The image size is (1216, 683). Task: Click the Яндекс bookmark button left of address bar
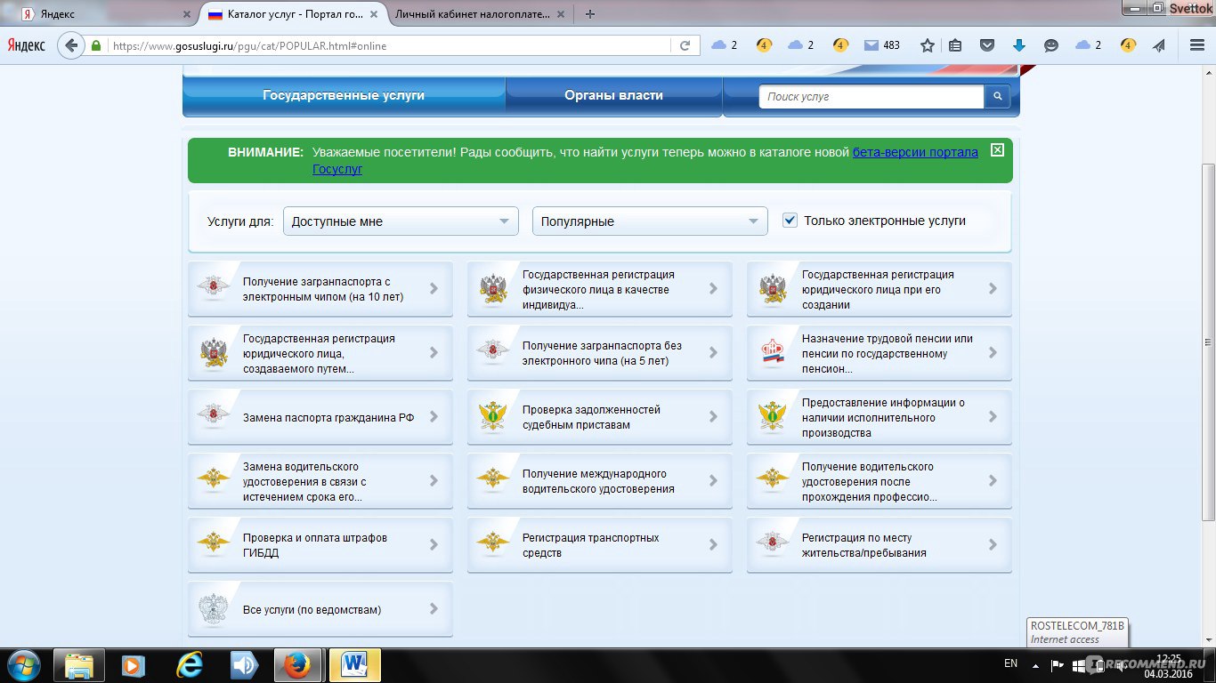(27, 45)
